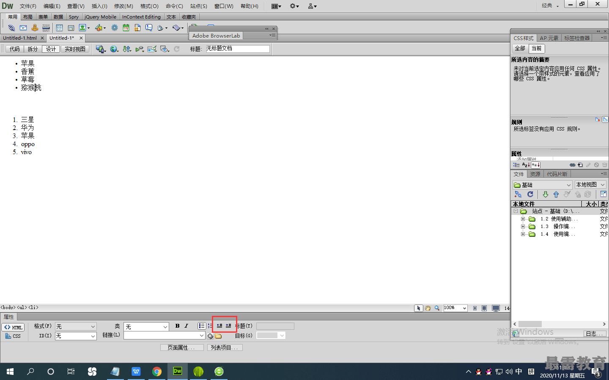Image resolution: width=609 pixels, height=380 pixels.
Task: Refresh the Files panel
Action: pyautogui.click(x=530, y=194)
